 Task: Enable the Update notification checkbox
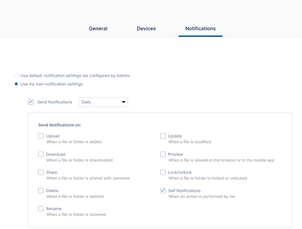click(163, 136)
